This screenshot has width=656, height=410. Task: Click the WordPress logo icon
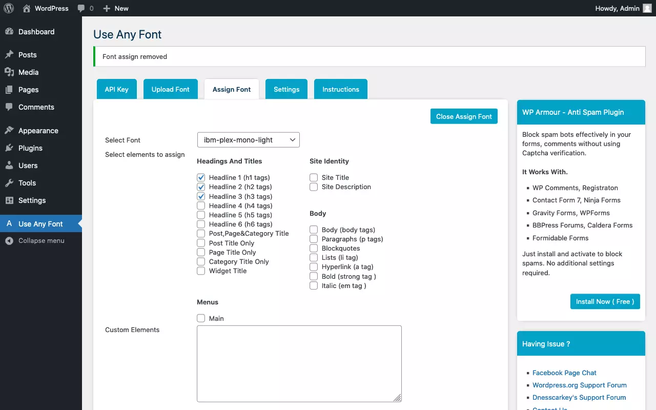(x=9, y=8)
